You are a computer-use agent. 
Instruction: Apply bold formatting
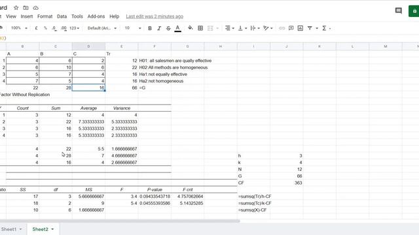tap(150, 28)
